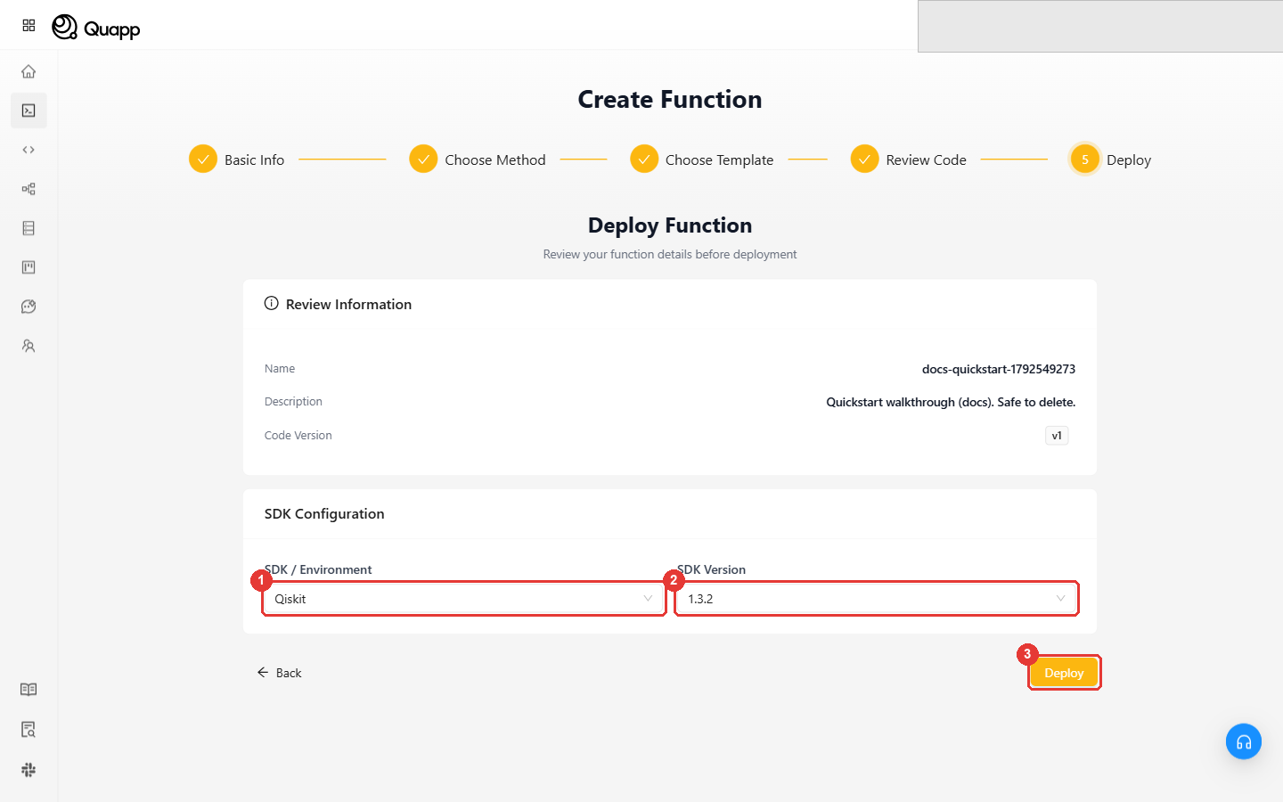Screen dimensions: 1283x802
Task: Click the description text 'Quickstart walkthrough (docs). Safe to delete.'
Action: click(x=951, y=402)
